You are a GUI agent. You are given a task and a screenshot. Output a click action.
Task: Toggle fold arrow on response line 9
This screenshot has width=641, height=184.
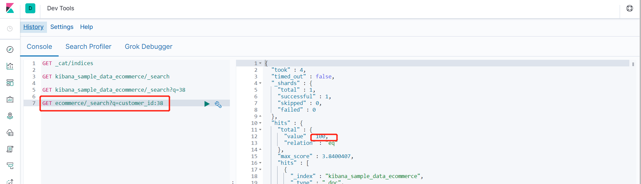[260, 116]
